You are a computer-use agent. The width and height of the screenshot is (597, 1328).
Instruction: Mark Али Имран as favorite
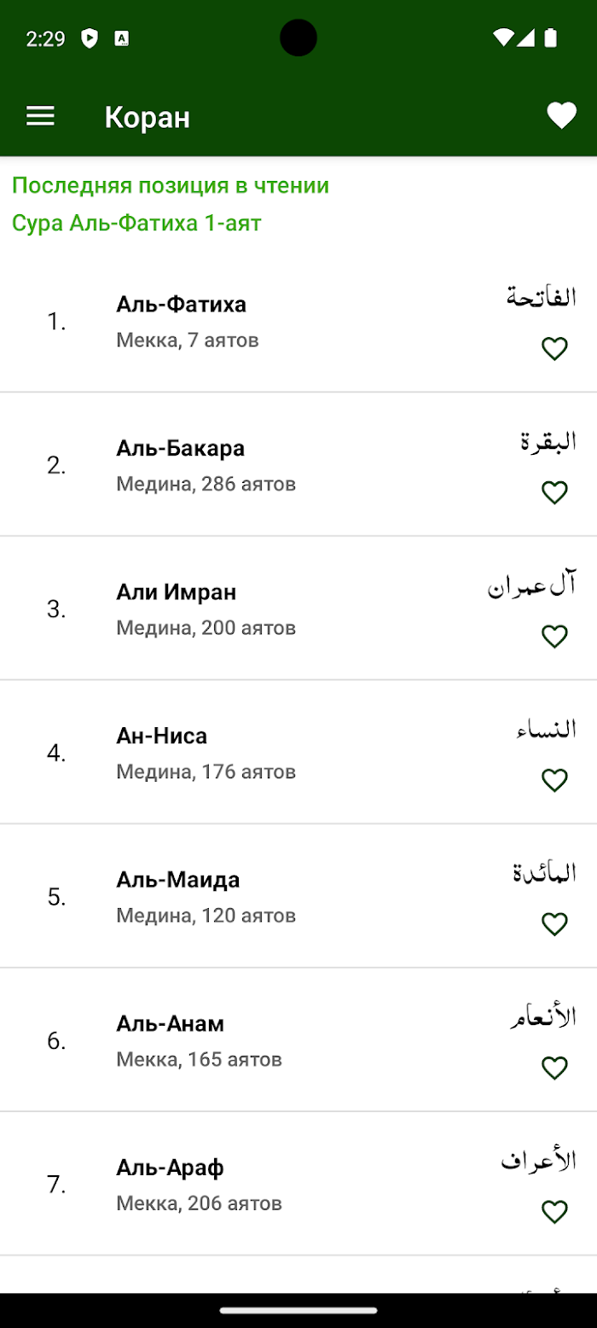click(555, 636)
